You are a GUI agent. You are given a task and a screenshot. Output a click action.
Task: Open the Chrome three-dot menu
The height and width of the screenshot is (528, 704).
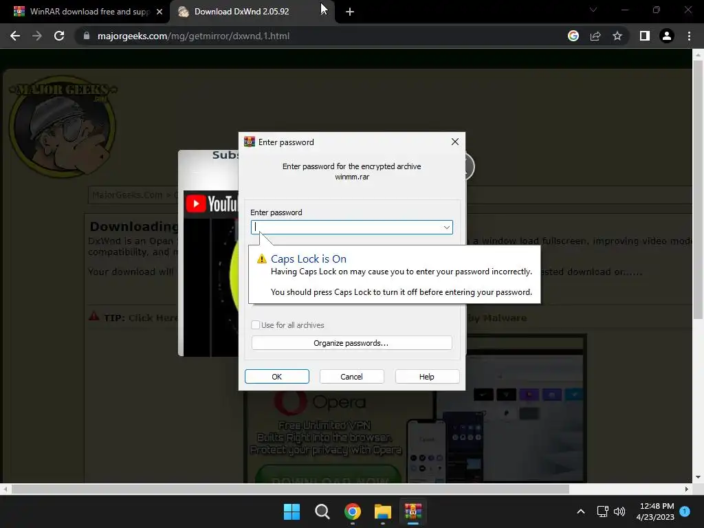click(689, 36)
